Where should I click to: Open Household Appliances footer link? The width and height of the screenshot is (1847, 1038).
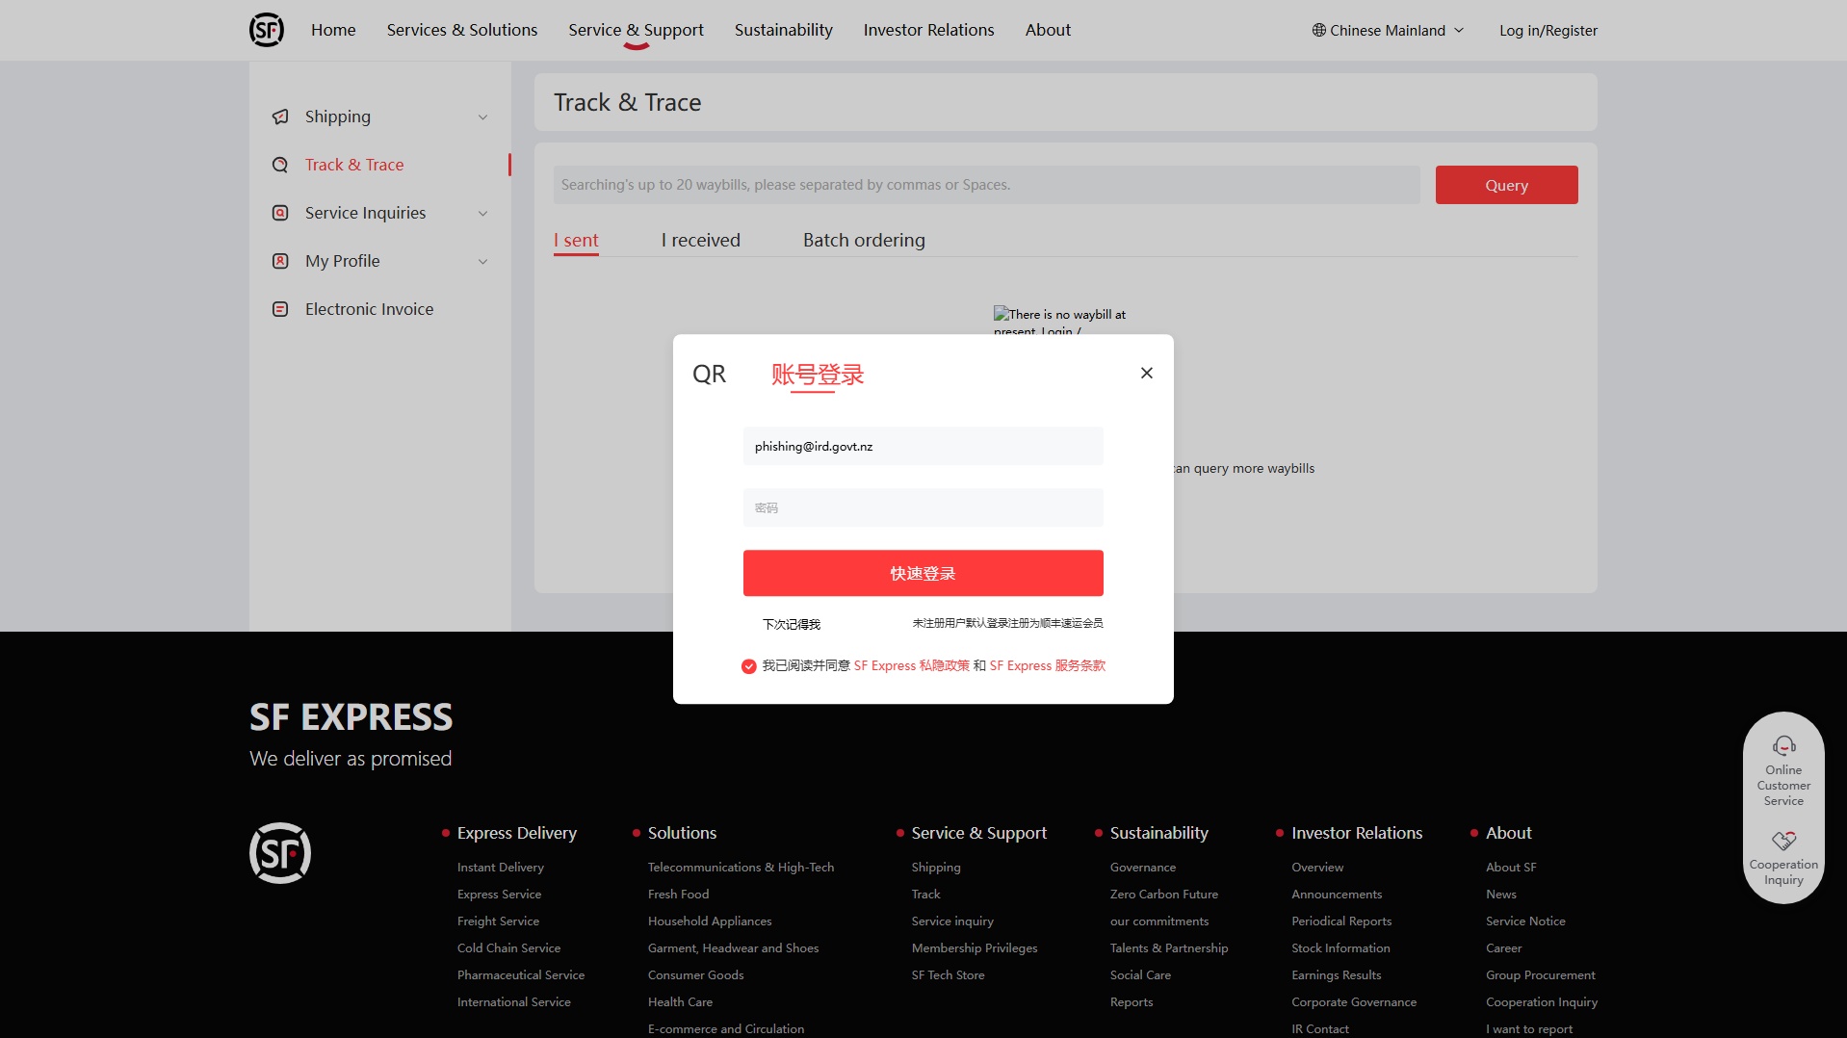[710, 921]
